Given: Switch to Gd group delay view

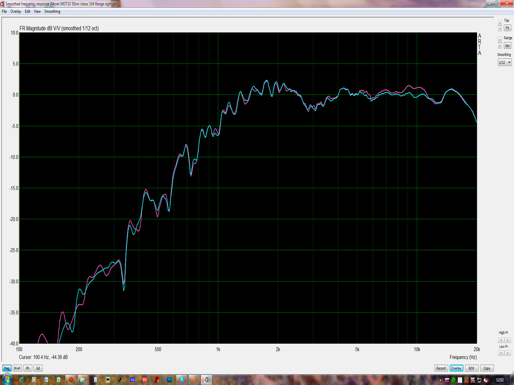Looking at the screenshot, I should pos(38,368).
